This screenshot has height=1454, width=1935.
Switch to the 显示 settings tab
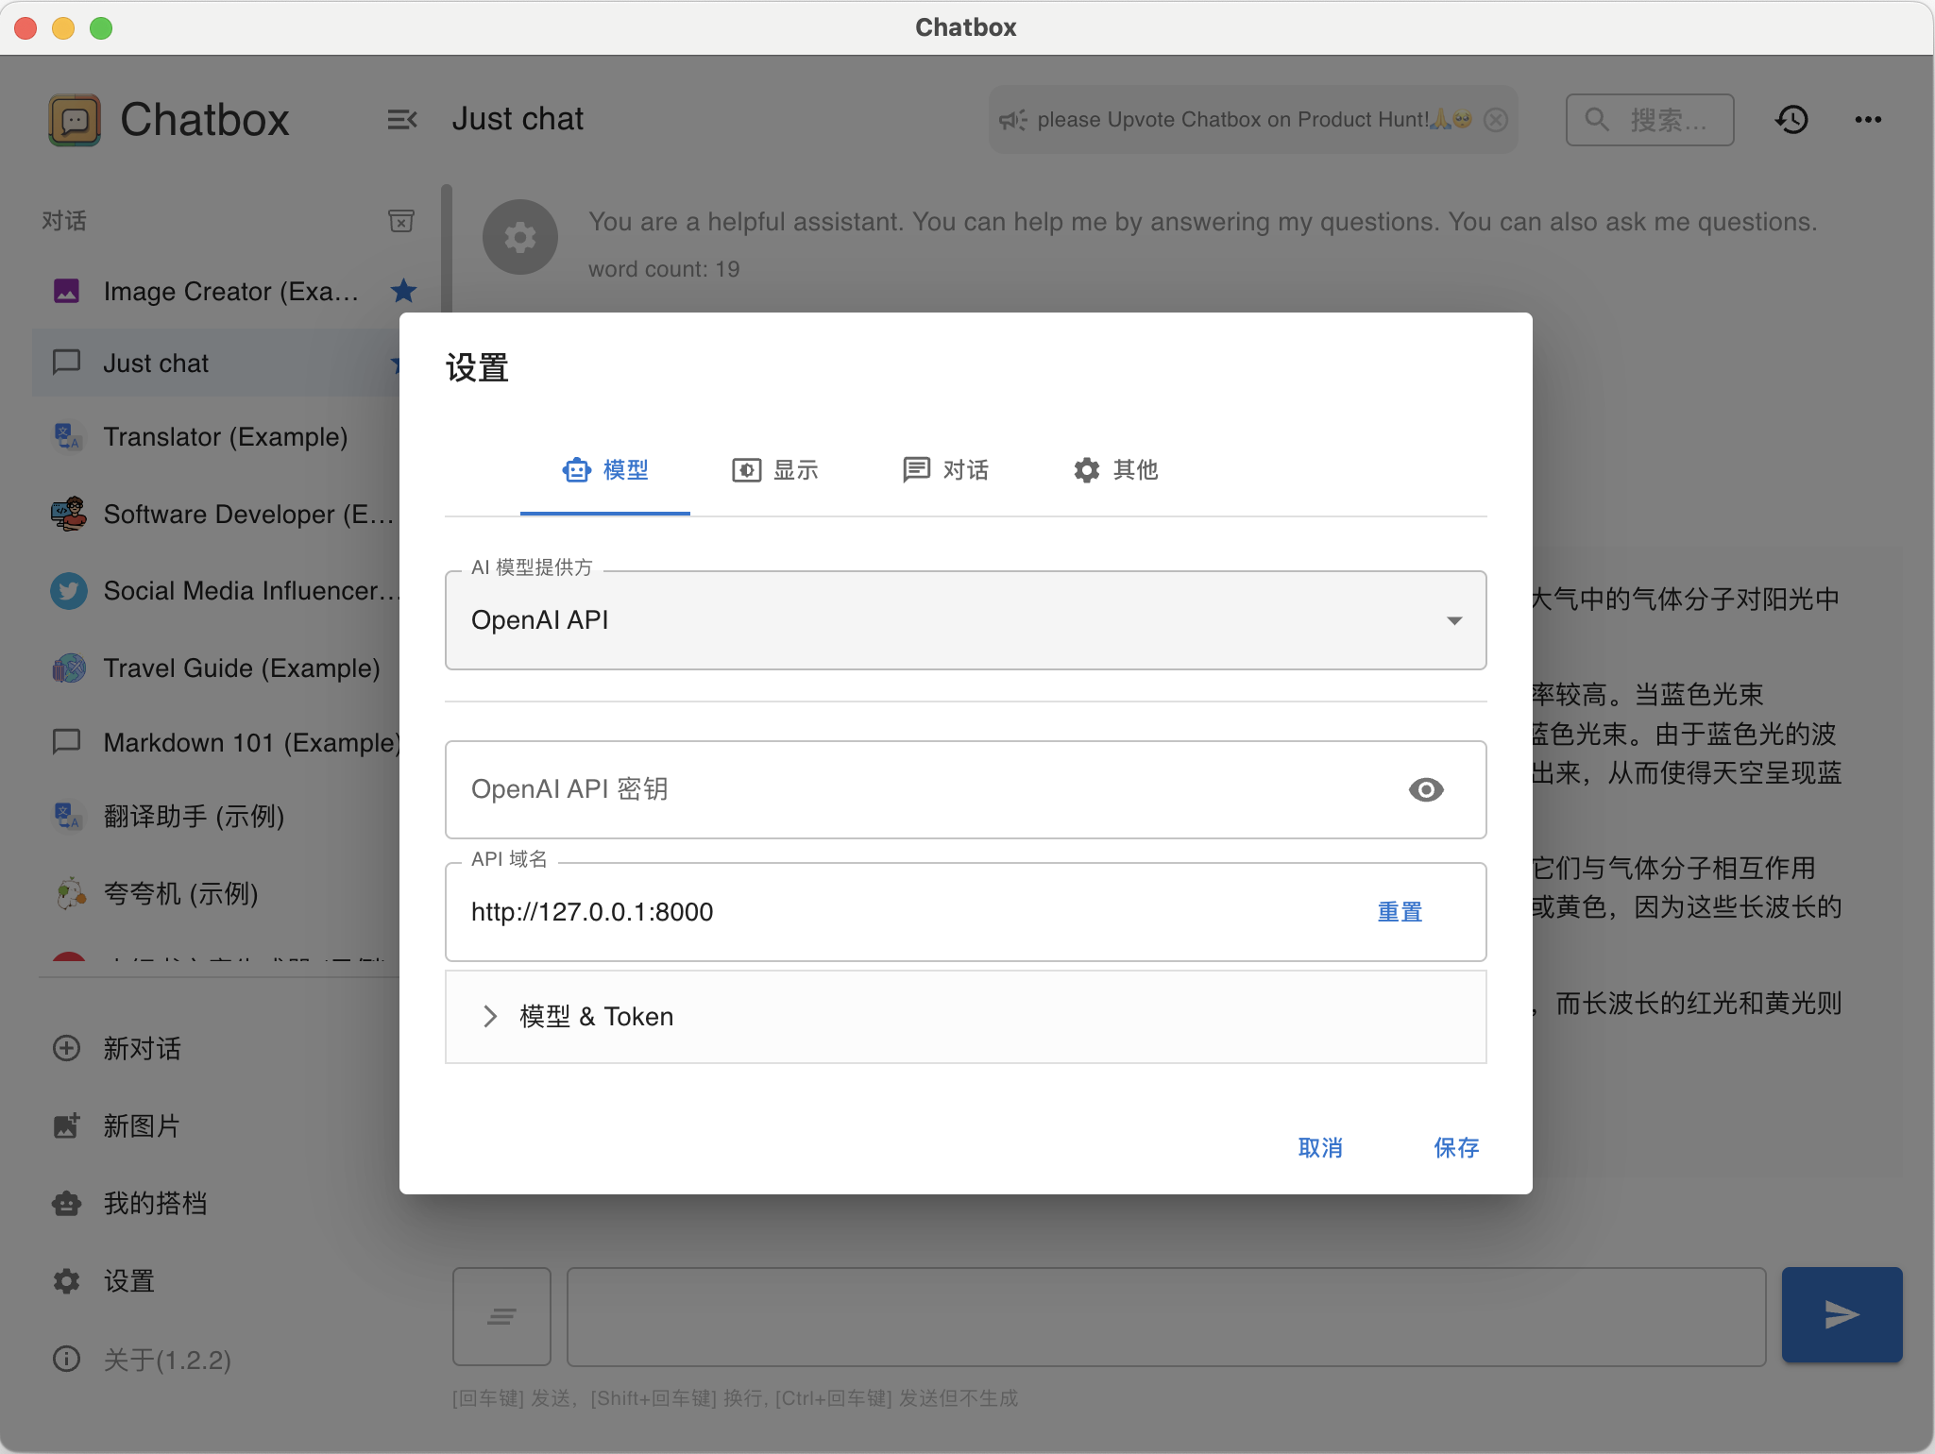point(775,470)
